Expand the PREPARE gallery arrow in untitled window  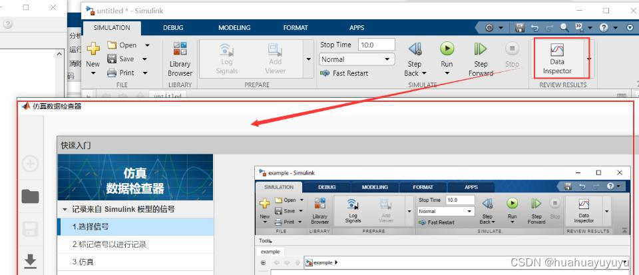coord(308,59)
